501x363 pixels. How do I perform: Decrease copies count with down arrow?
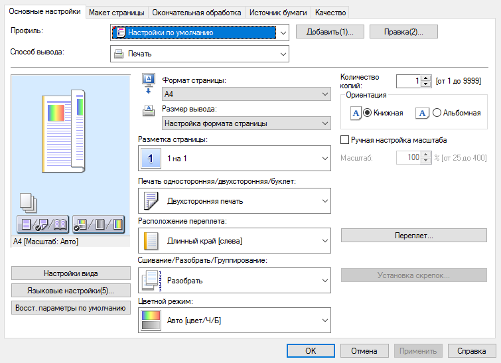(x=426, y=84)
